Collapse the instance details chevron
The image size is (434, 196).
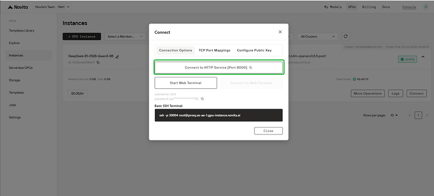[423, 57]
